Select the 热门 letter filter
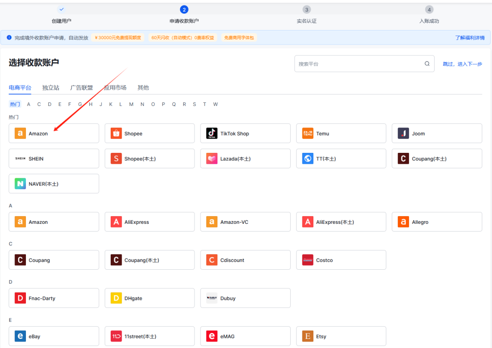The width and height of the screenshot is (492, 348). click(x=15, y=104)
